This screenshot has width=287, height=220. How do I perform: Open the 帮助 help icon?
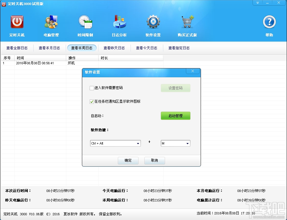click(269, 21)
